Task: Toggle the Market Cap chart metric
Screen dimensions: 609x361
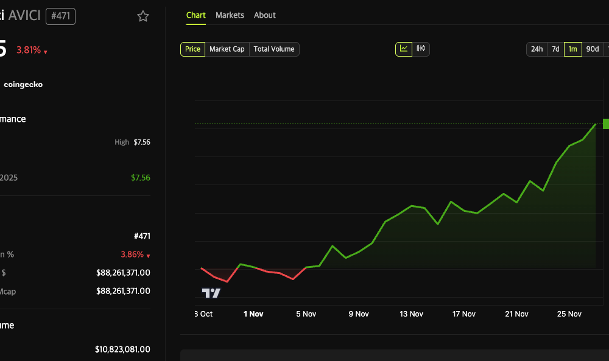Action: click(227, 49)
